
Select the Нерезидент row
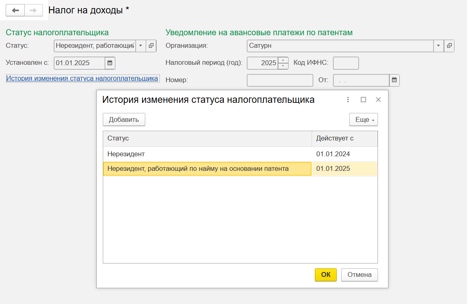[240, 154]
